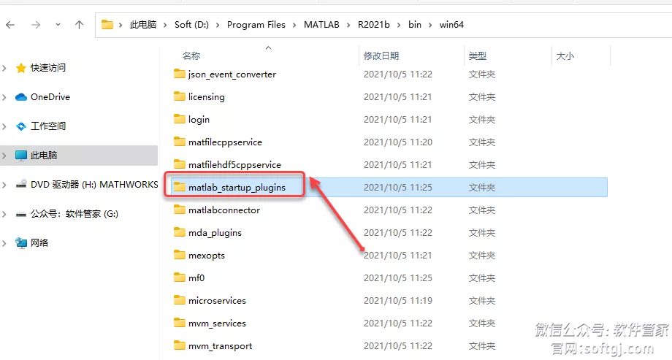Screen dimensions: 672x360
Task: Select the json_event_converter folder icon
Action: point(180,74)
